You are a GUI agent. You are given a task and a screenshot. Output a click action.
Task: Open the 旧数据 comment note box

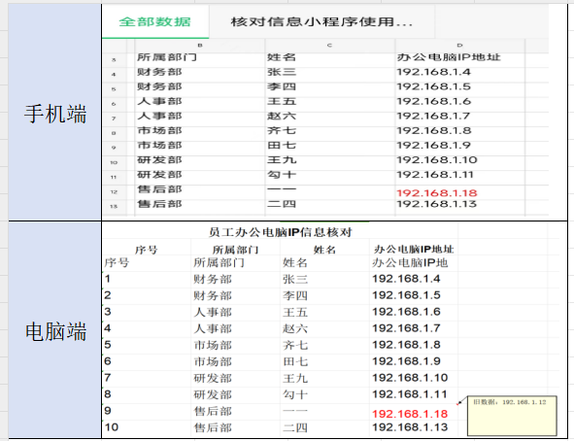(512, 416)
